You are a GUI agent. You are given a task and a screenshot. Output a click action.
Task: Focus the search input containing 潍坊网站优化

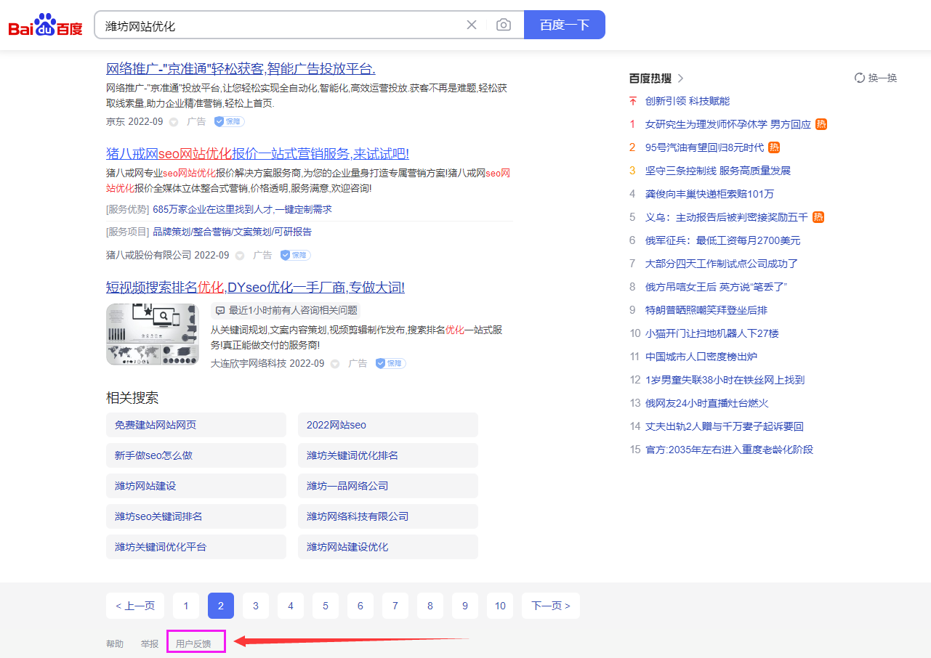click(x=280, y=25)
